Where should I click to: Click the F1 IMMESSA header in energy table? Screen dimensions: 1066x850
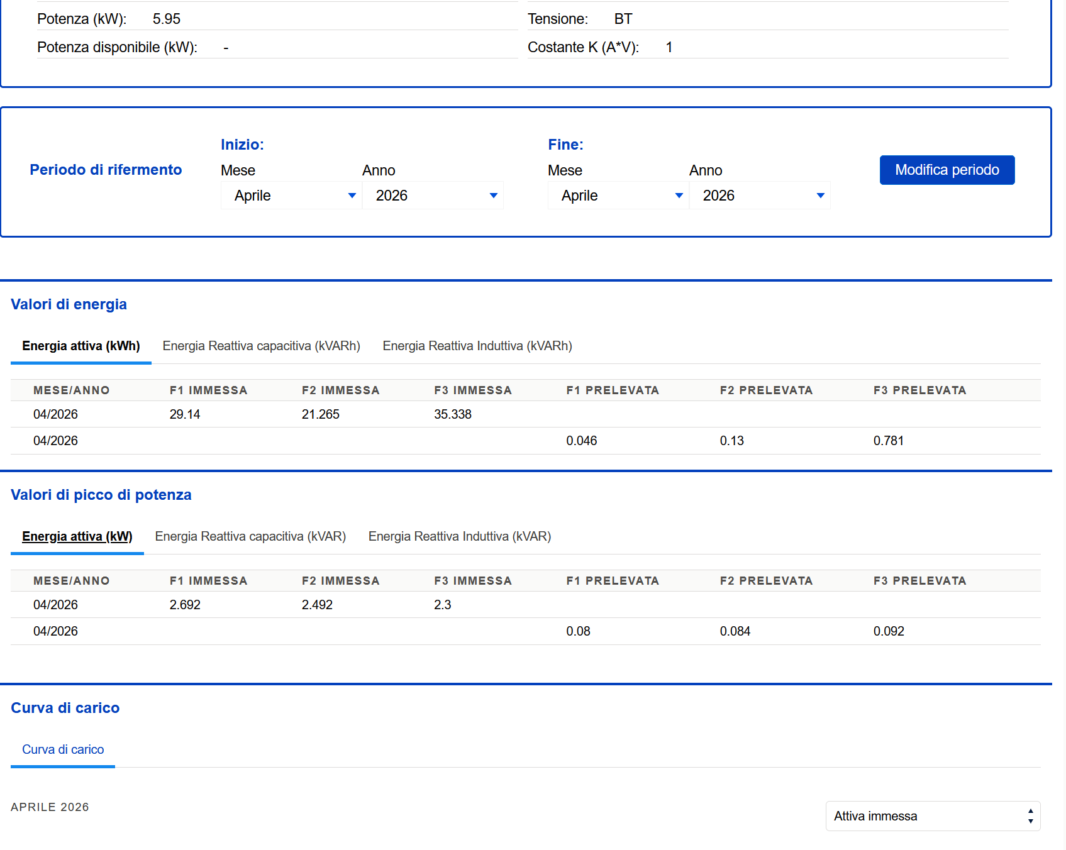(208, 390)
